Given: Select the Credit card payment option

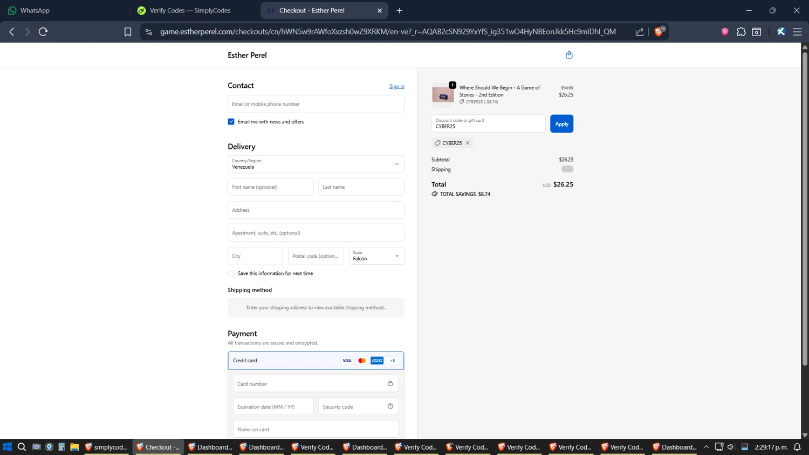Looking at the screenshot, I should click(x=316, y=361).
